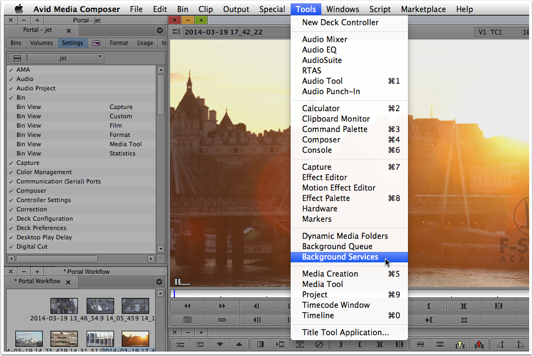
Task: Click Mark In bracket in Composer controls
Action: pos(429,306)
